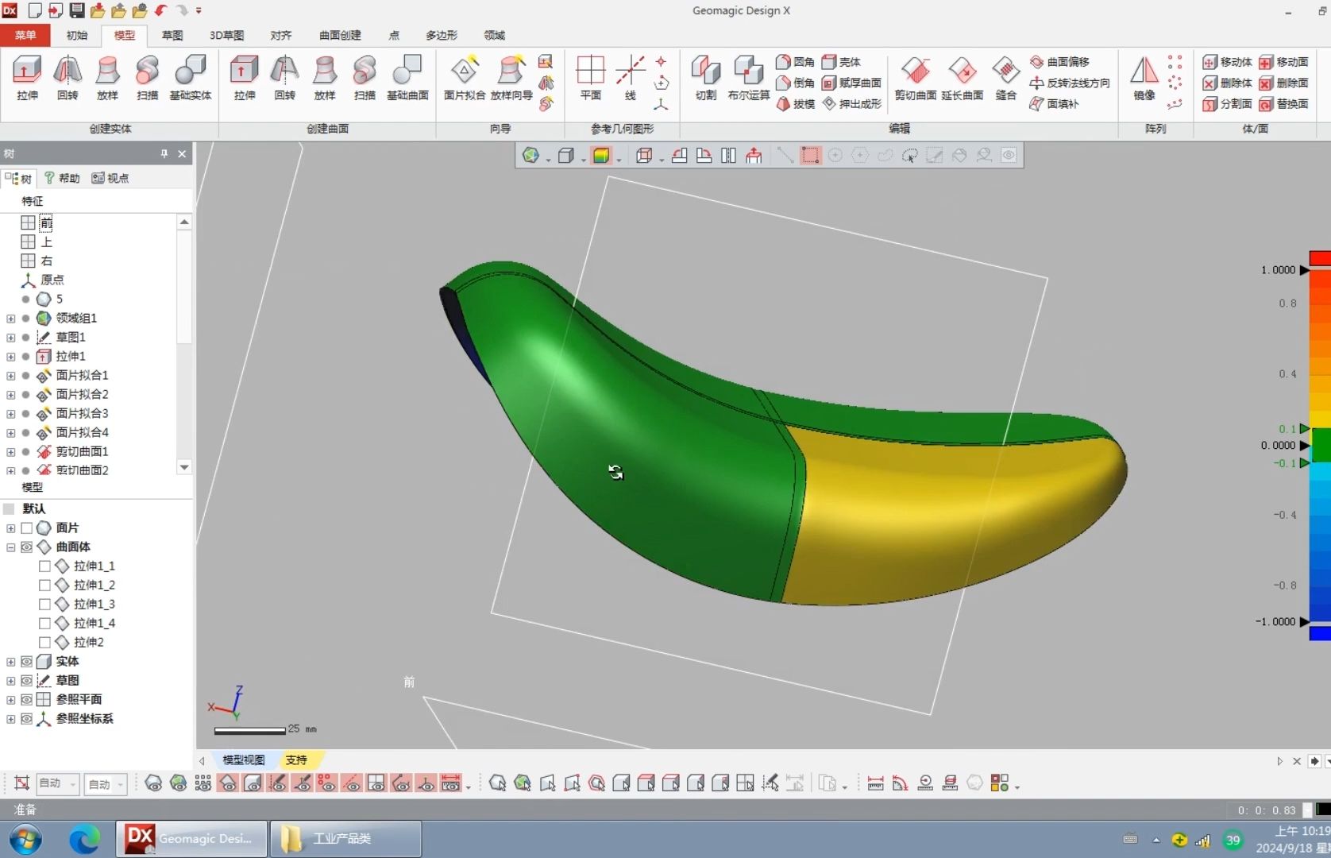1331x858 pixels.
Task: Open Microsoft Edge from the taskbar
Action: (84, 839)
